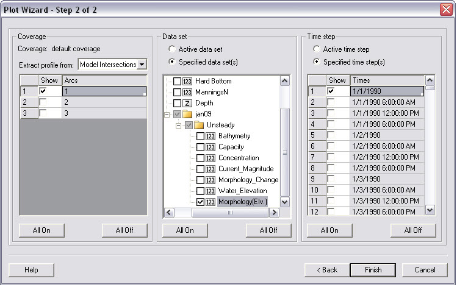Click the 123 icon beside Hard Bottom
The image size is (457, 287).
187,81
